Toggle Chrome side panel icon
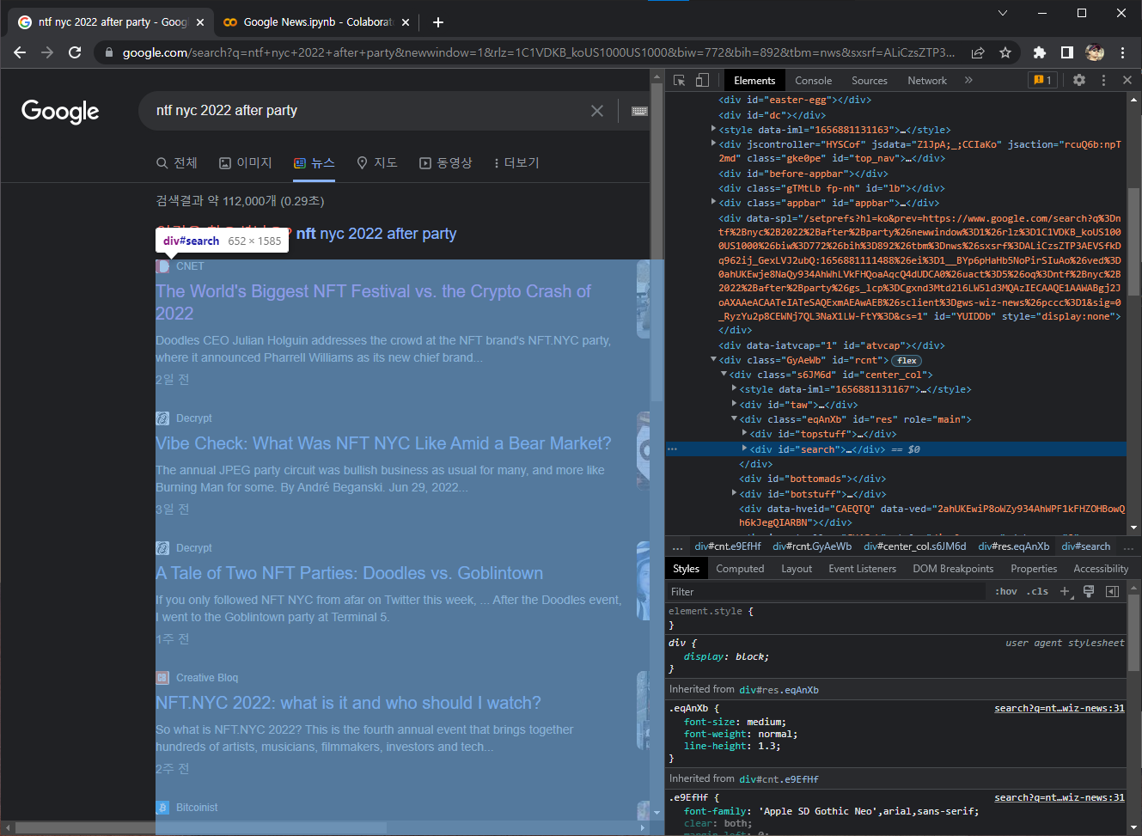Viewport: 1142px width, 836px height. 1066,52
